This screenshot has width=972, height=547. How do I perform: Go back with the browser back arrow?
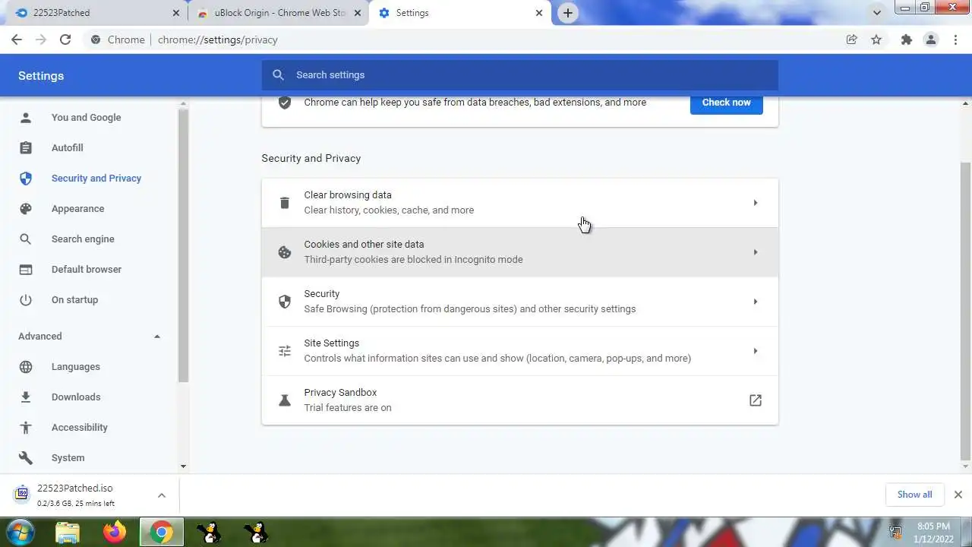click(17, 40)
